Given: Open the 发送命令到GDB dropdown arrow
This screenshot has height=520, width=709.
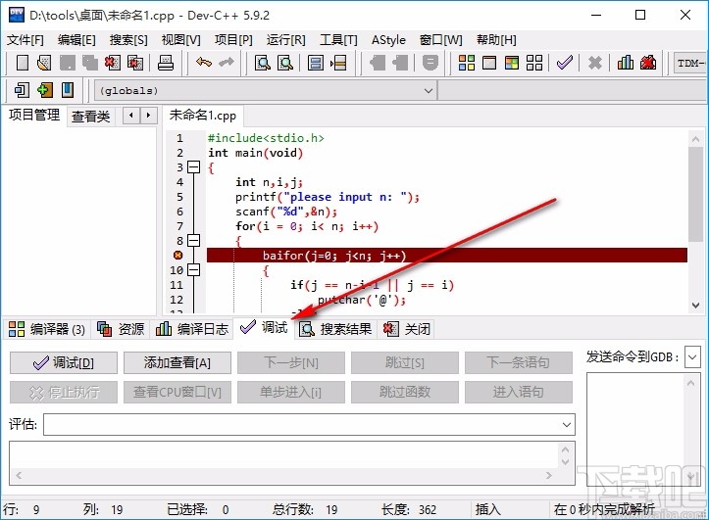Looking at the screenshot, I should click(x=692, y=357).
